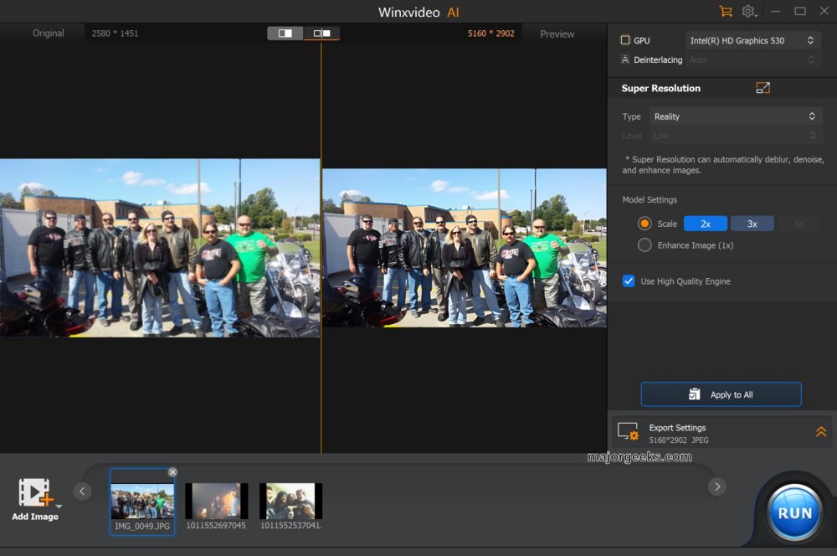Screen dimensions: 837x556
Task: Choose the 3x scale option
Action: click(752, 224)
